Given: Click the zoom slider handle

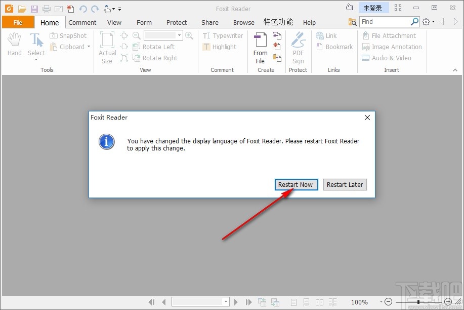Looking at the screenshot, I should click(x=418, y=302).
